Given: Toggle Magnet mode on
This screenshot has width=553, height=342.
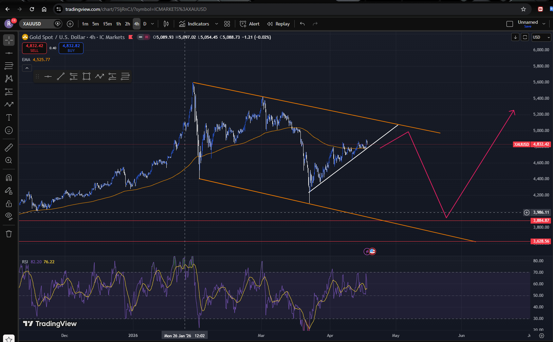Looking at the screenshot, I should (9, 178).
